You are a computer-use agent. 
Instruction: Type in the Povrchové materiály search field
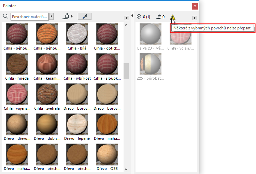point(30,16)
